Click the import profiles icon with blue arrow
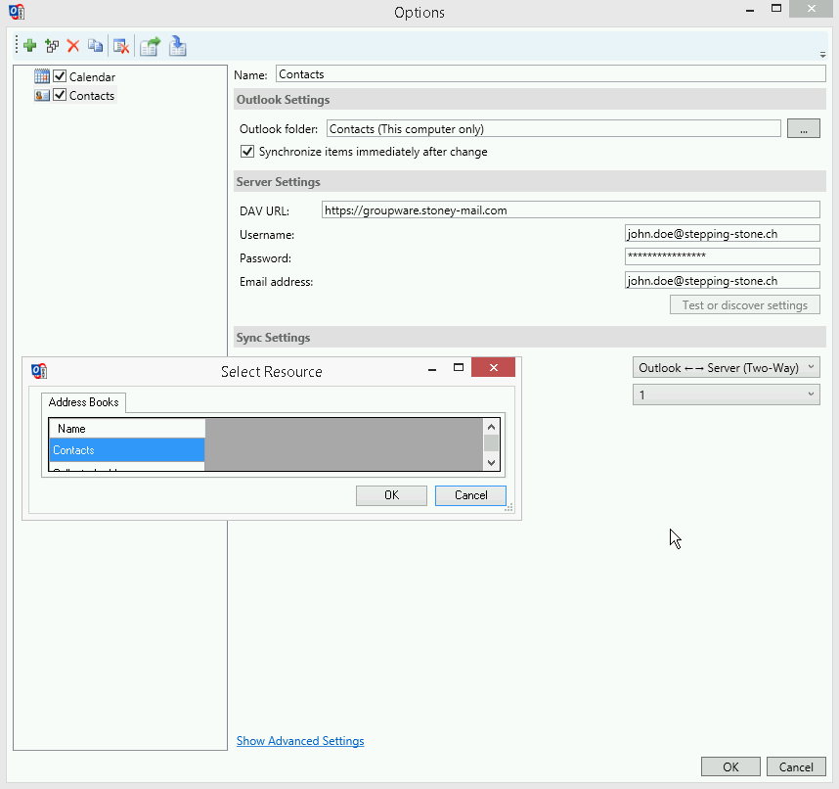 coord(178,46)
